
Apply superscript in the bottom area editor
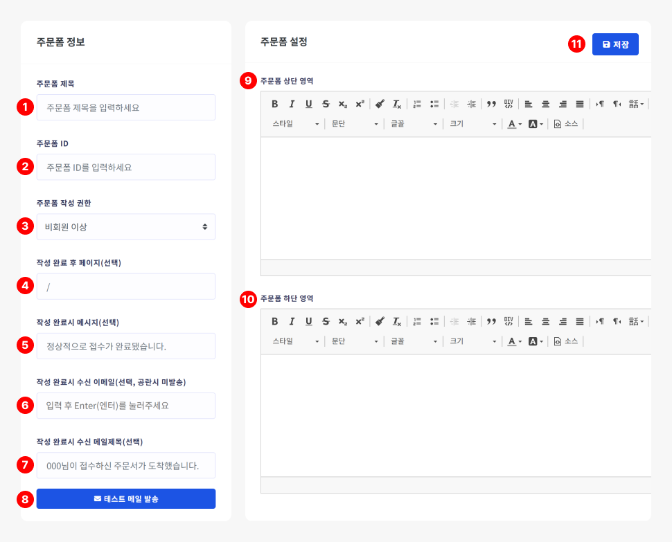click(360, 321)
